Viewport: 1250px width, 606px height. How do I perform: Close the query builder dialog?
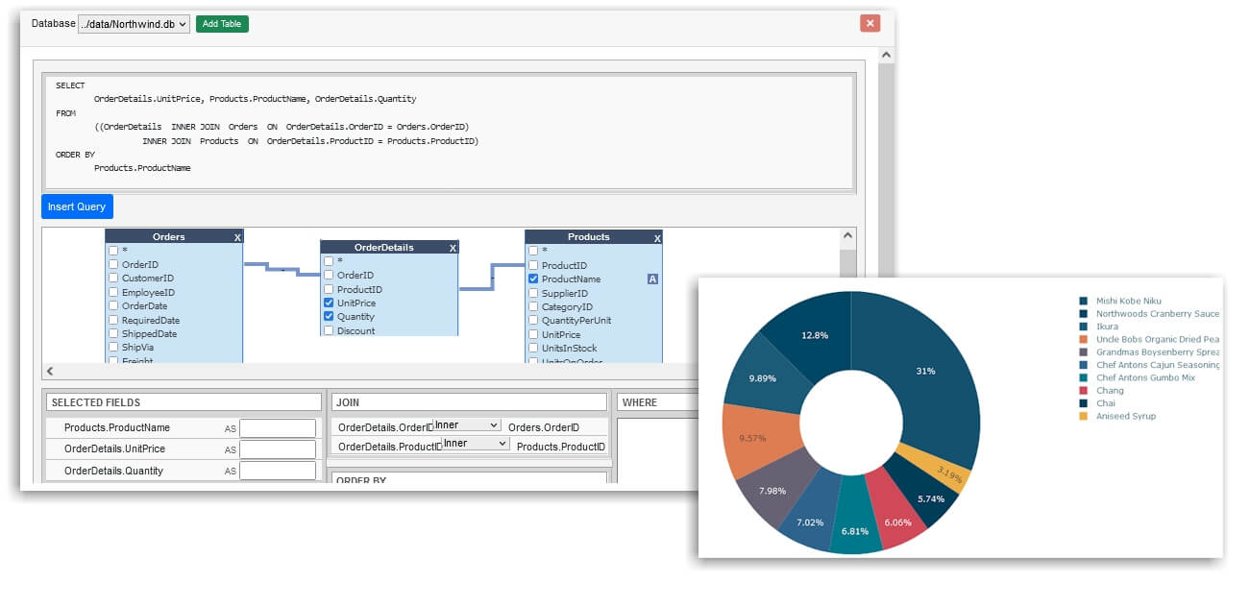(870, 23)
